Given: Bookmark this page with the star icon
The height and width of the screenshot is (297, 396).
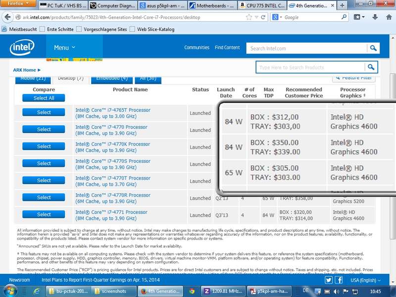Looking at the screenshot, I should click(249, 17).
